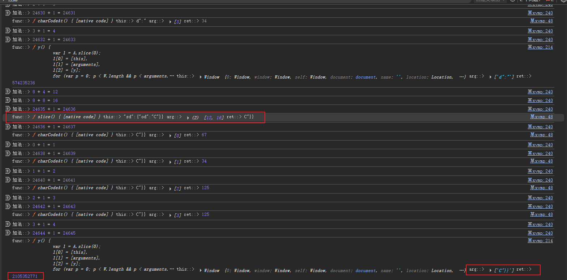Click repeat-count badge on 24644 + 1 row
This screenshot has width=567, height=280.
8,233
